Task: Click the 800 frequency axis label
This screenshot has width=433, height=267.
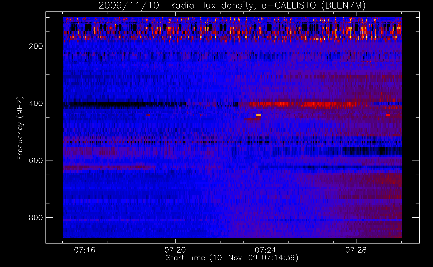Action: tap(36, 218)
